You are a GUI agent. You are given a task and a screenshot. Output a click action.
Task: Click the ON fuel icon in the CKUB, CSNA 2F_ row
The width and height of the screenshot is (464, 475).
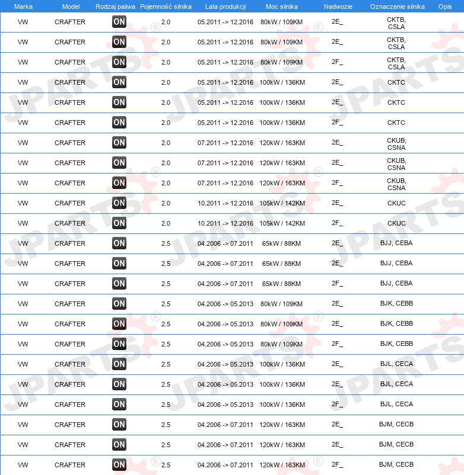pos(119,183)
